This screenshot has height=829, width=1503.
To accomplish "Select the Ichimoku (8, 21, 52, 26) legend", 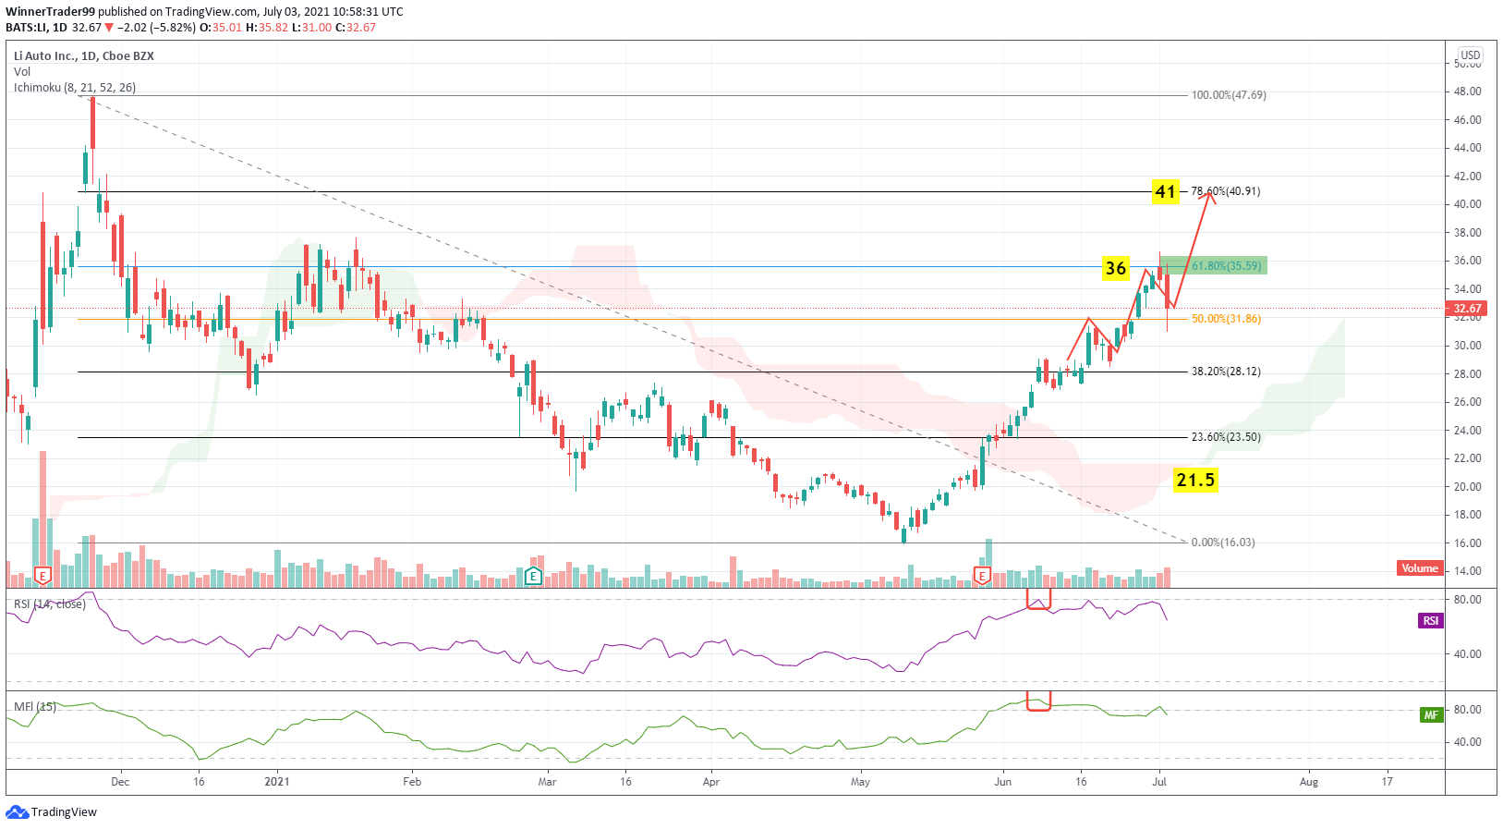I will pos(75,88).
